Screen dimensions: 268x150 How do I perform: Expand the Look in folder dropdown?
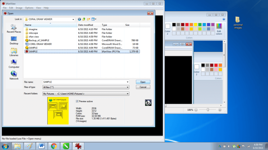click(73, 19)
